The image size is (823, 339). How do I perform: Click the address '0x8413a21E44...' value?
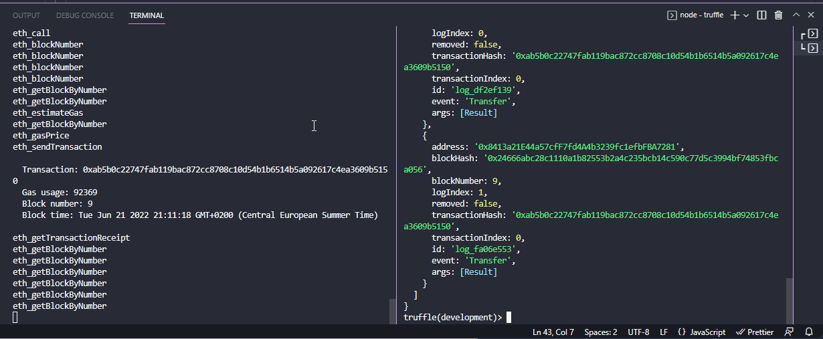click(x=578, y=146)
